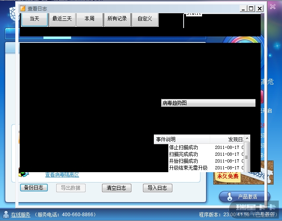Click the 2011-08-17 date of 停止扫描成功
The image size is (282, 221).
tap(227, 147)
